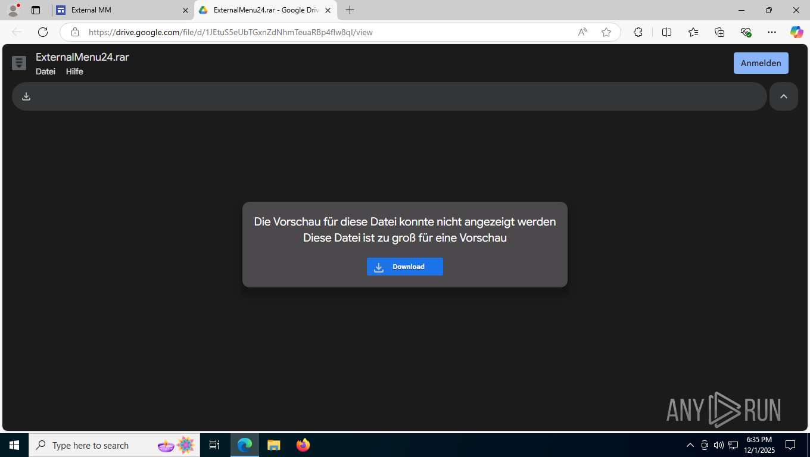This screenshot has height=457, width=810.
Task: Open Task View on the taskbar
Action: (x=214, y=445)
